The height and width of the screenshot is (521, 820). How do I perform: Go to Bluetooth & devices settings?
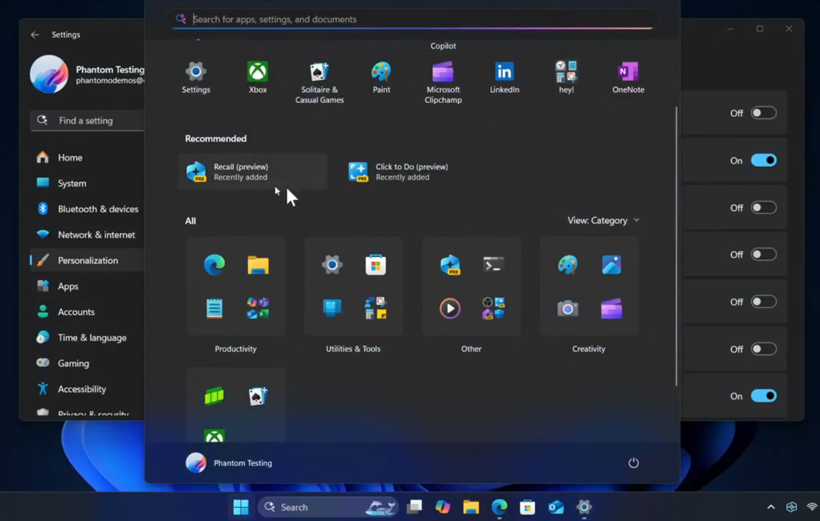(x=87, y=209)
